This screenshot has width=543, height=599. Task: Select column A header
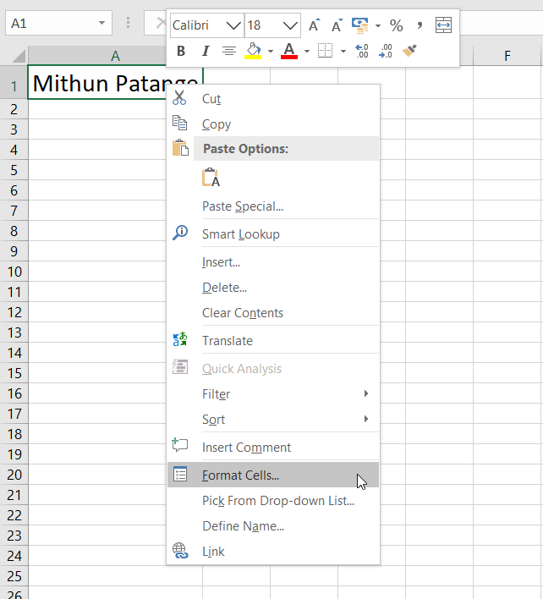pos(115,56)
